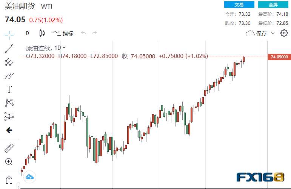Select the crosshair cursor tool
The height and width of the screenshot is (189, 291).
[x=9, y=34]
